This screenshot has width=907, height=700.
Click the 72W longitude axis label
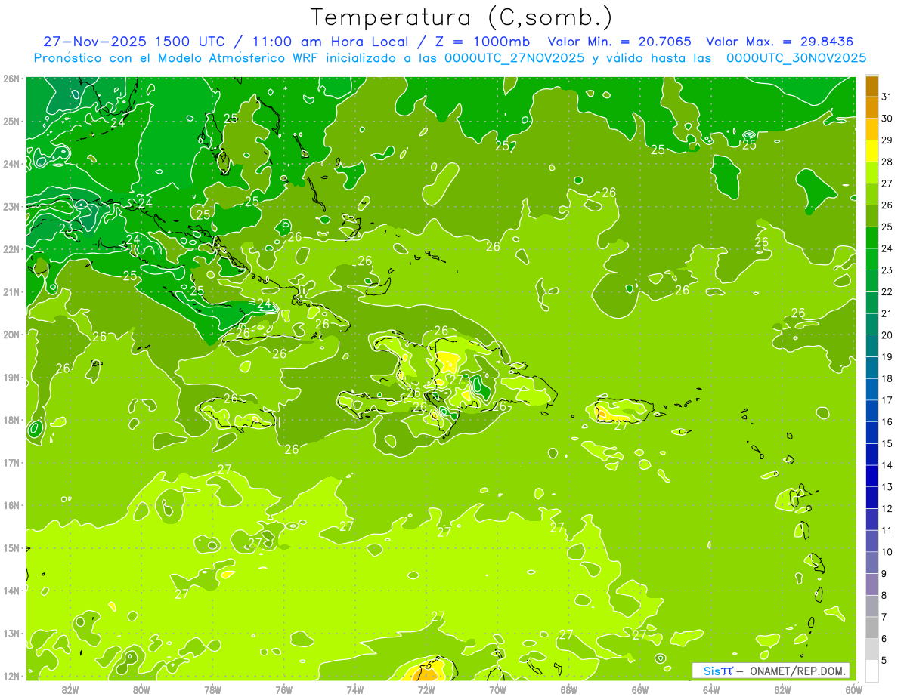426,689
